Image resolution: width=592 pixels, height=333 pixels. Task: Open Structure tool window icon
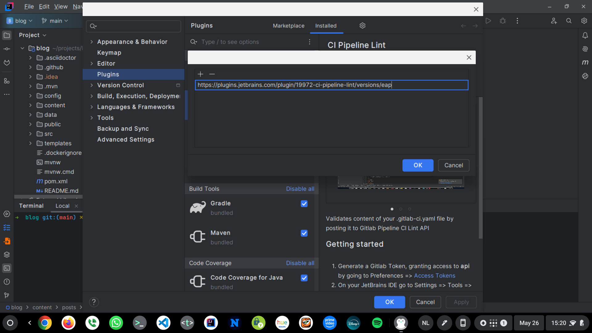[7, 81]
